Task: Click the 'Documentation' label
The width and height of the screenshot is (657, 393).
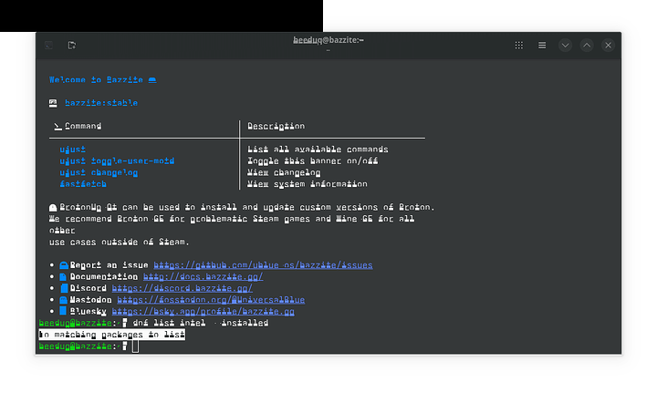Action: (103, 276)
